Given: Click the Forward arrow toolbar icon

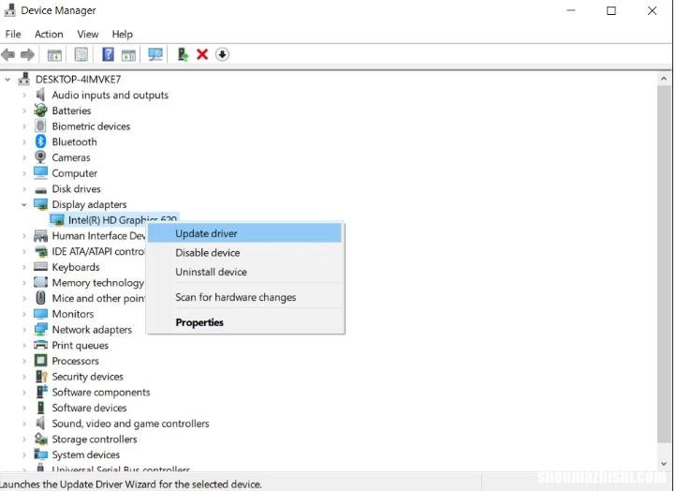Looking at the screenshot, I should pos(27,54).
